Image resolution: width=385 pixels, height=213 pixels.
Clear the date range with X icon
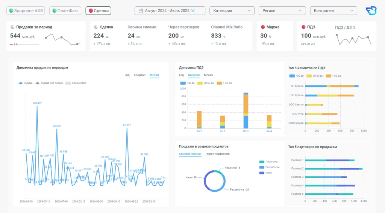tap(193, 11)
